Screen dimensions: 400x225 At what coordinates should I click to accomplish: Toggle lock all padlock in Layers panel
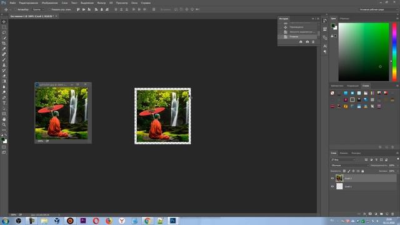tap(362, 171)
